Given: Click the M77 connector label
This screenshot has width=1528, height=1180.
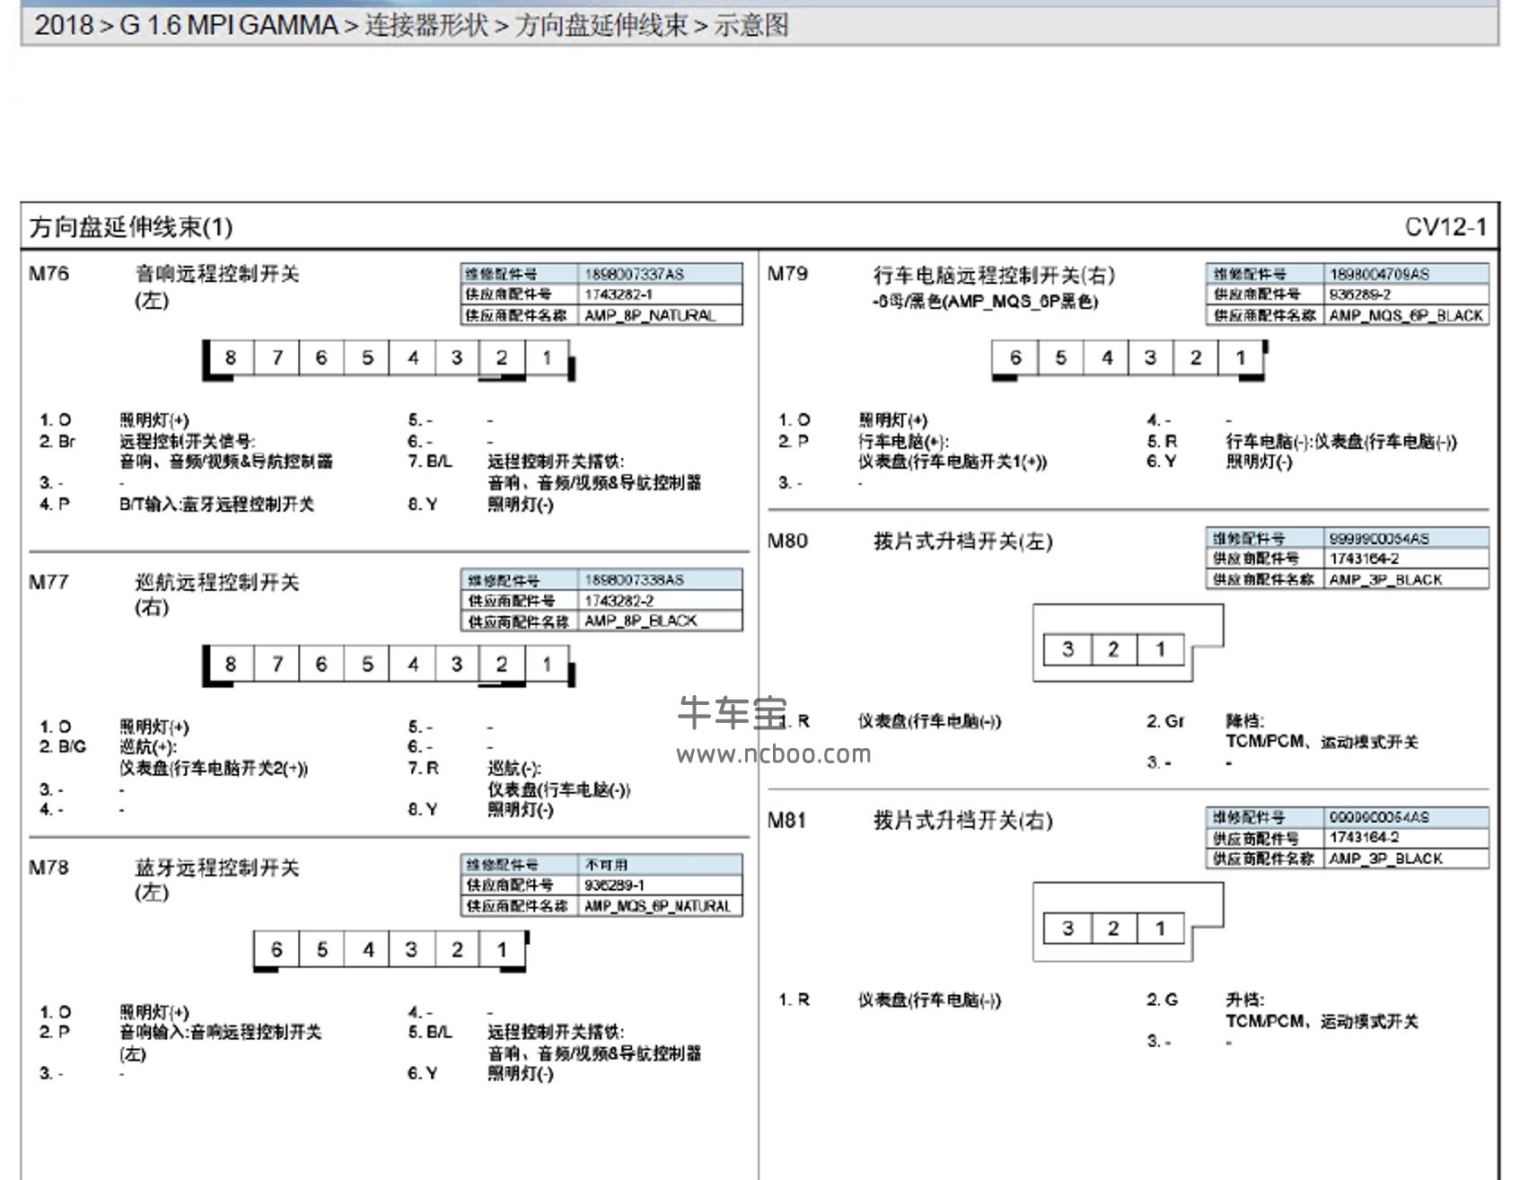Looking at the screenshot, I should tap(48, 582).
